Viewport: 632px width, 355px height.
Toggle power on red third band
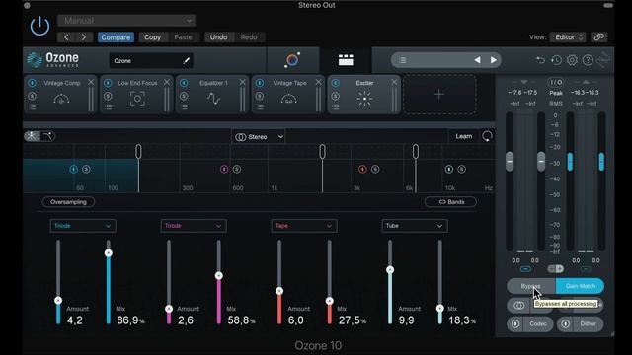(x=362, y=169)
